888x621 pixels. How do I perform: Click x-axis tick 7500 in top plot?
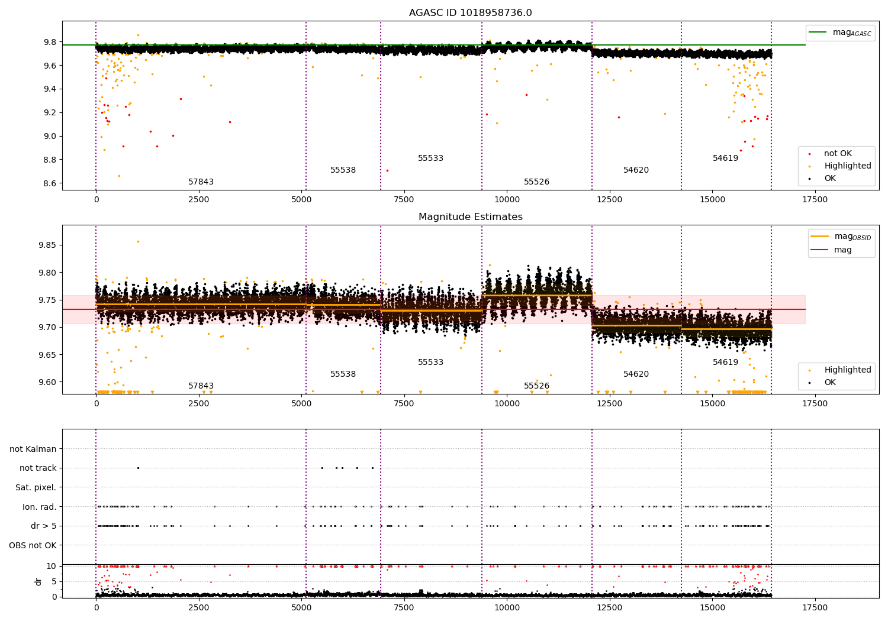(404, 200)
